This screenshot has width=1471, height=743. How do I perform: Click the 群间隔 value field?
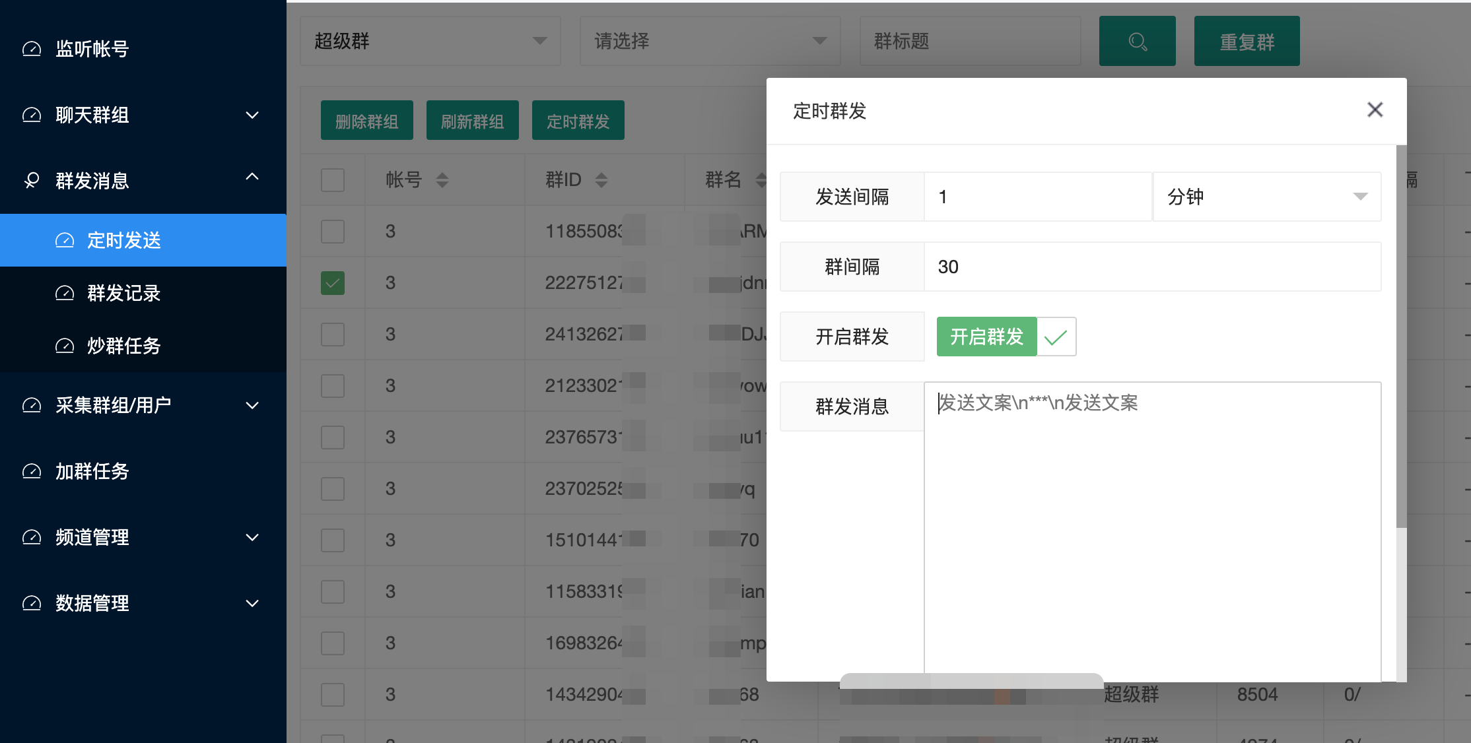pos(1153,267)
